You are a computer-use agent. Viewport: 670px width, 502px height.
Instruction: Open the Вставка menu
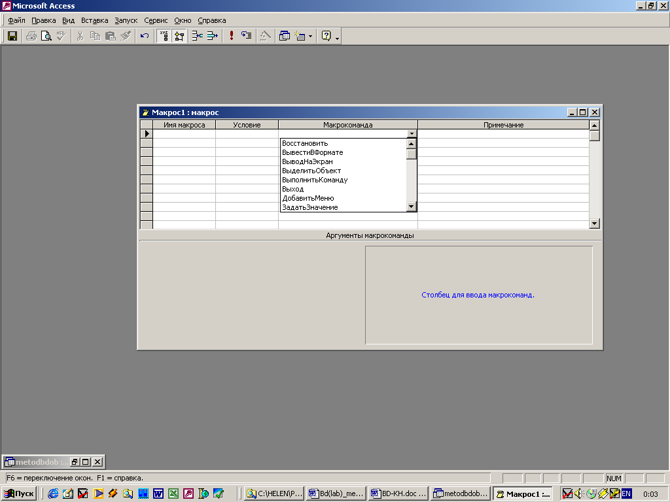94,20
